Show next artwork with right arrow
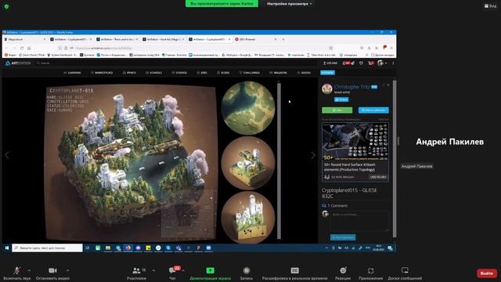Viewport: 501px width, 282px height. (313, 155)
